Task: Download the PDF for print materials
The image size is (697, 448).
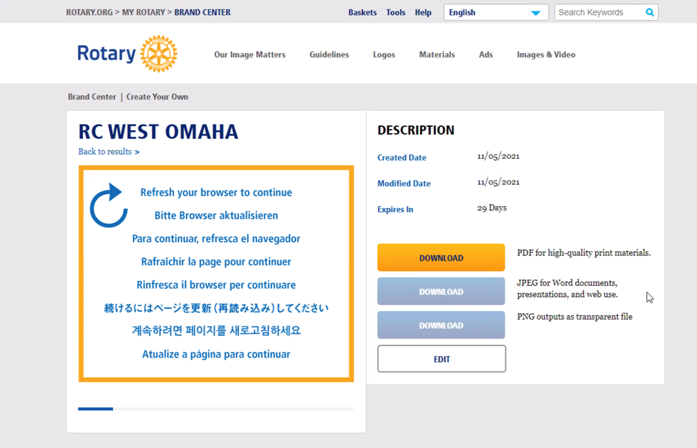Action: coord(441,258)
